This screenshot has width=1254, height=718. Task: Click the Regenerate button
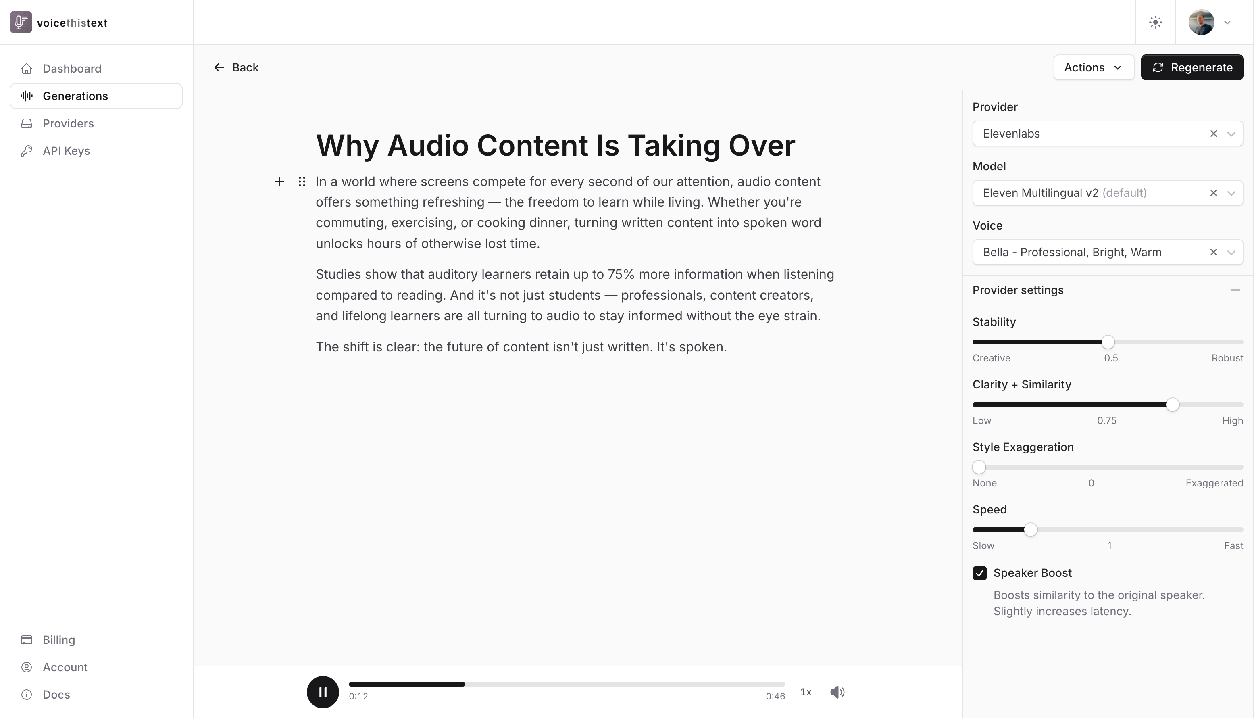pyautogui.click(x=1192, y=67)
